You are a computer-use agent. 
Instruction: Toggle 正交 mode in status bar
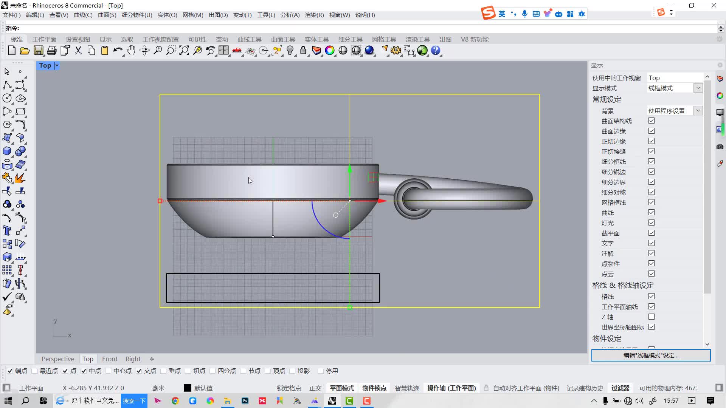[x=315, y=388]
